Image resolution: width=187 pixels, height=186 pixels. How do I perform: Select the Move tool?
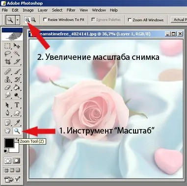tap(17, 46)
